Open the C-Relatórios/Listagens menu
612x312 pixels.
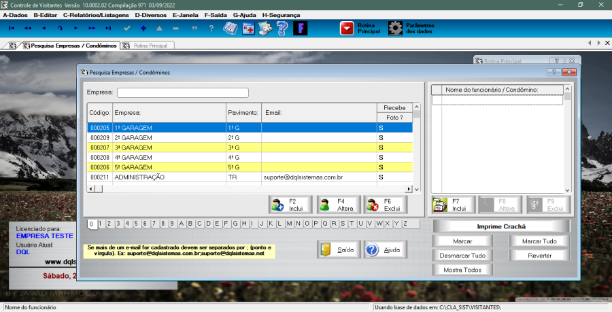click(95, 14)
